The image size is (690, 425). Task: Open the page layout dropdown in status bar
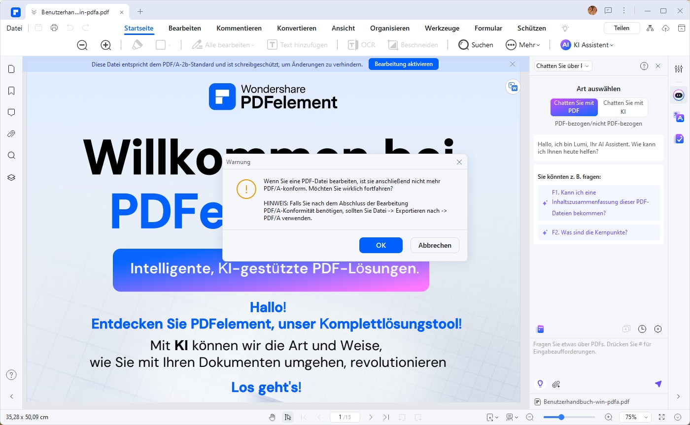click(512, 417)
